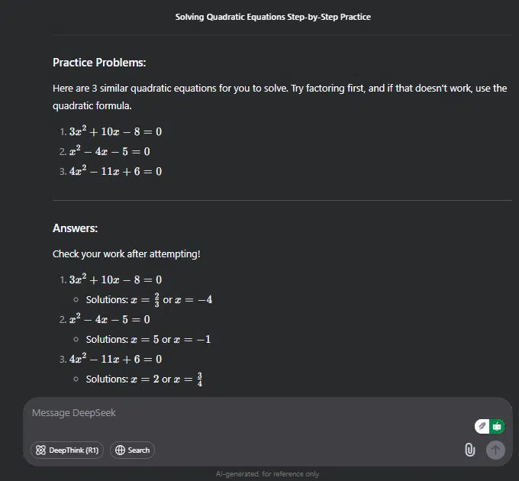Select the Practice Problems heading

(x=99, y=63)
